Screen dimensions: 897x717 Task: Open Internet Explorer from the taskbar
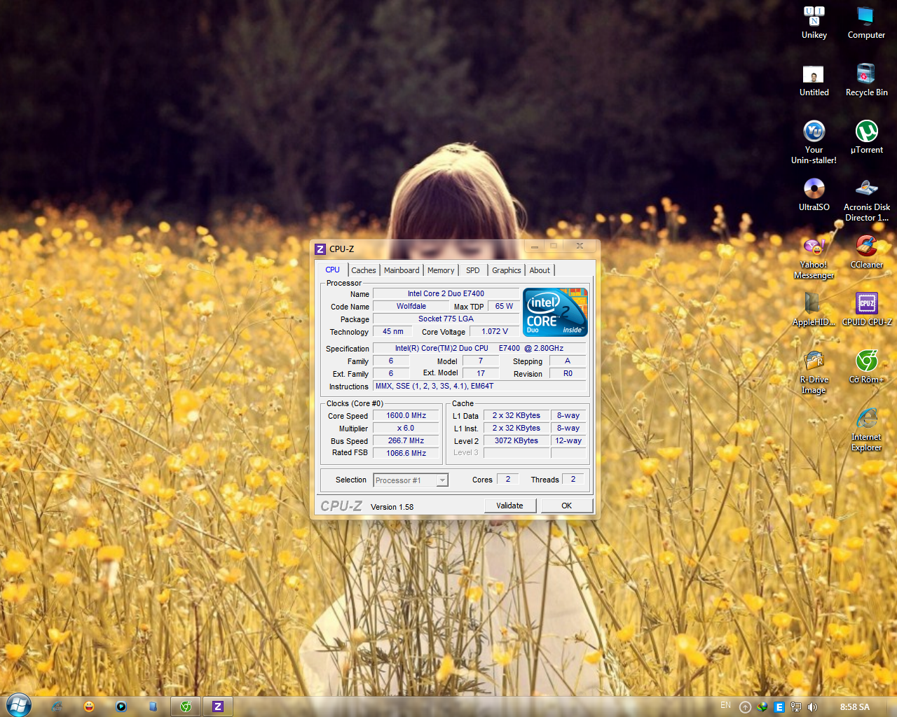point(57,706)
